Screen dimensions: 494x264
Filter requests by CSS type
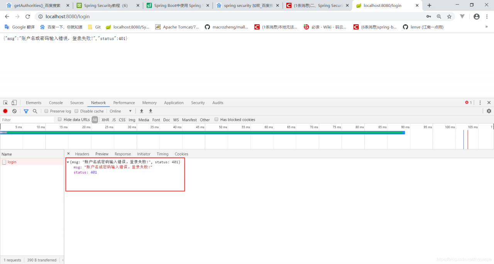point(122,120)
